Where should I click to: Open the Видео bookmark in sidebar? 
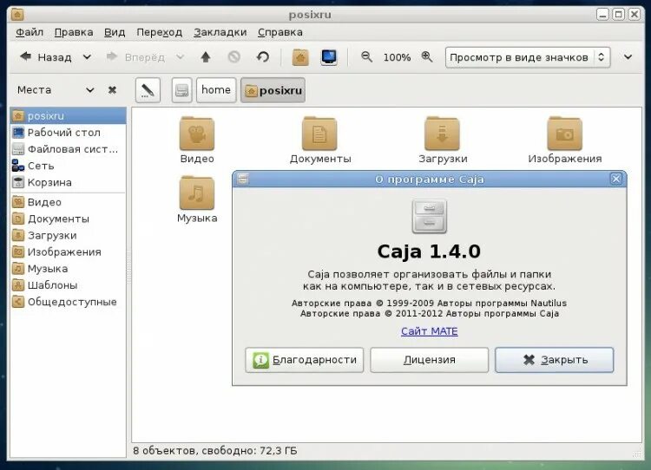tap(68, 202)
